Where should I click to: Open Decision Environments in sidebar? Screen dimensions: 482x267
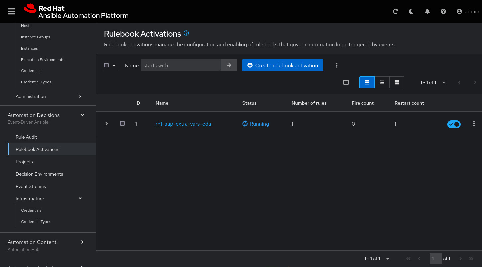pyautogui.click(x=39, y=174)
